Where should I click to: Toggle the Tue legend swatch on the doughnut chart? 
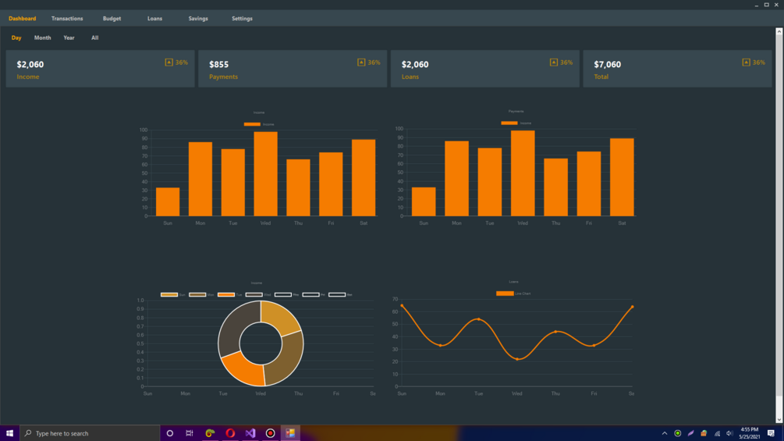click(226, 294)
